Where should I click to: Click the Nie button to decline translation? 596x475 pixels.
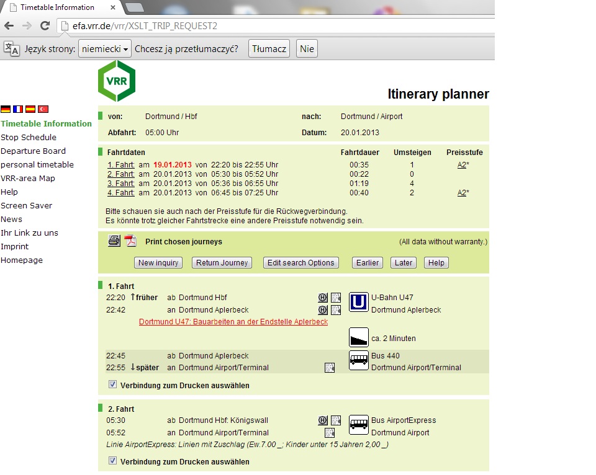tap(307, 48)
